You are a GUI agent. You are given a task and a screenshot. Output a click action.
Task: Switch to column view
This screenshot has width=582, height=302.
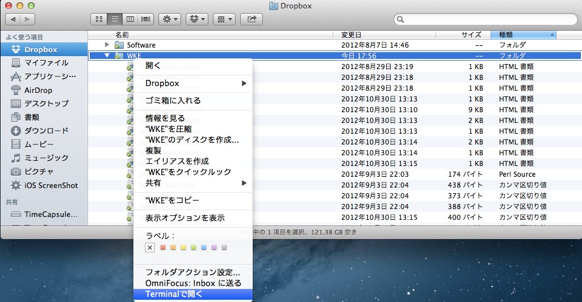tap(130, 19)
